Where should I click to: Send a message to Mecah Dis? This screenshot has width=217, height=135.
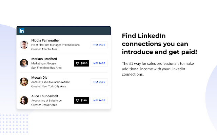(x=99, y=82)
